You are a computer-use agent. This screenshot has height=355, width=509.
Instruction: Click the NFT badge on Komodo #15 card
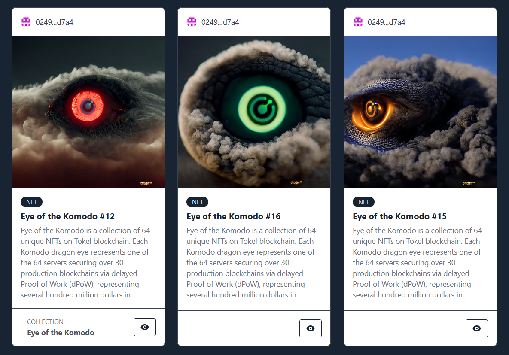click(363, 202)
